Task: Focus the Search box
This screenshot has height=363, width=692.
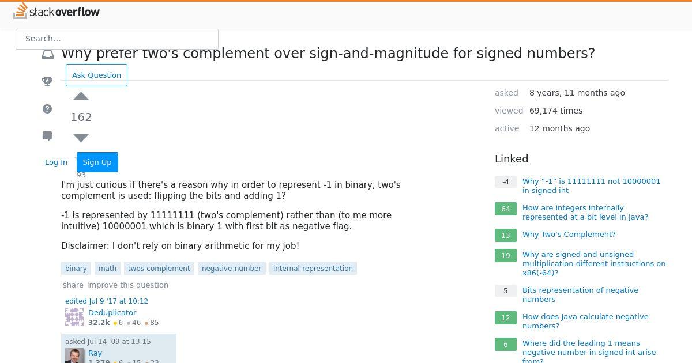Action: [x=117, y=39]
